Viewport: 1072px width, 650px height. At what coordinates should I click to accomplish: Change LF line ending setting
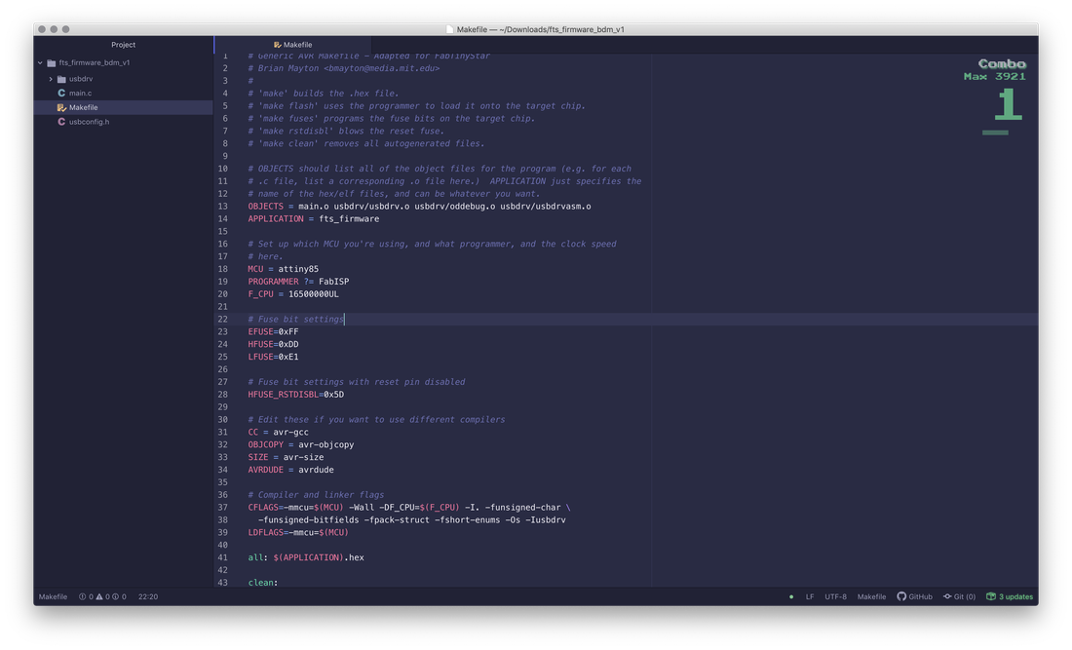click(810, 596)
